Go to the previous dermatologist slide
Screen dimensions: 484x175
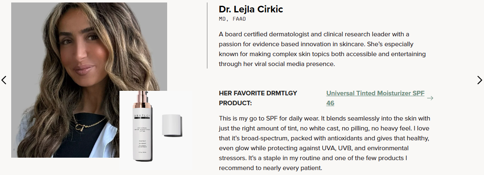tap(4, 80)
